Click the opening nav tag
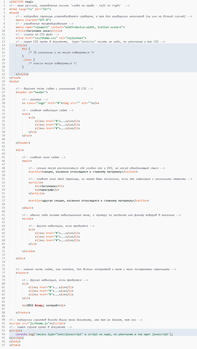The height and width of the screenshot is (349, 197). pyautogui.click(x=26, y=114)
